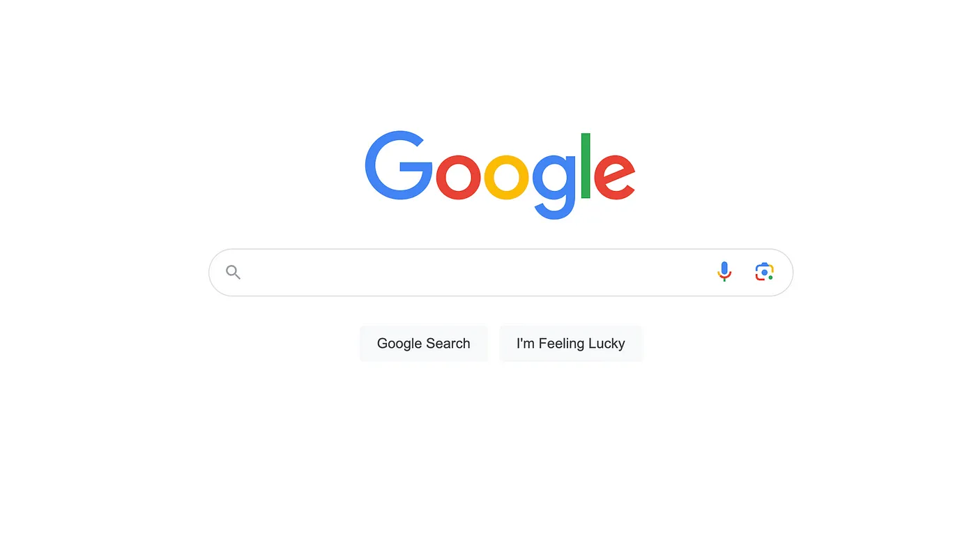
Task: Click the multicolored camera lens icon
Action: [x=765, y=272]
